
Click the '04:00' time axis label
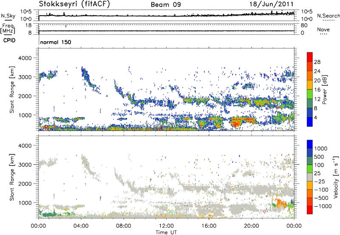[81, 226]
